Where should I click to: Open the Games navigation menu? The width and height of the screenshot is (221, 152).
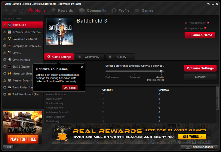(144, 10)
